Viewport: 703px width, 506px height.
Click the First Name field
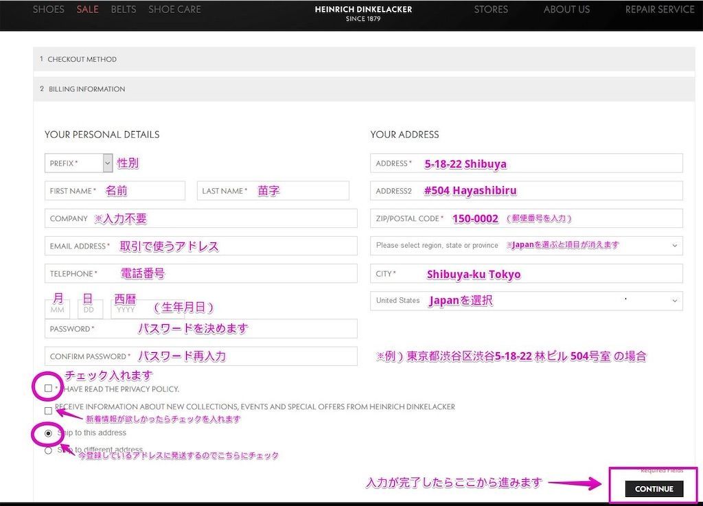115,191
